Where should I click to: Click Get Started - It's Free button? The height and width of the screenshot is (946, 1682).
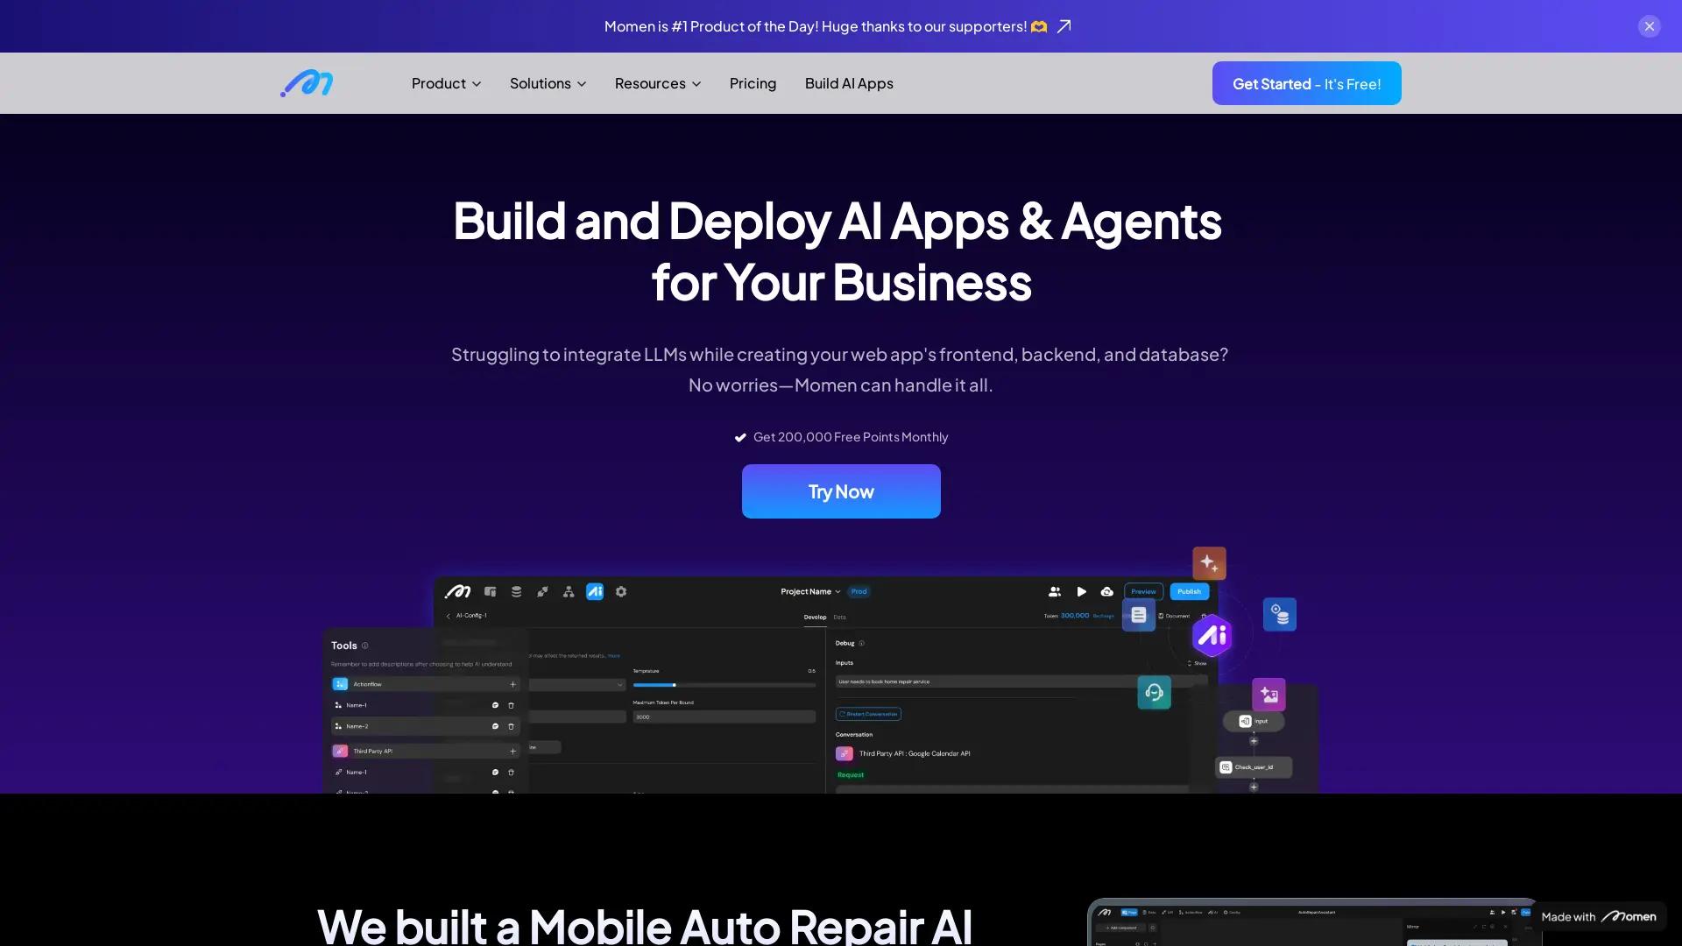1306,83
